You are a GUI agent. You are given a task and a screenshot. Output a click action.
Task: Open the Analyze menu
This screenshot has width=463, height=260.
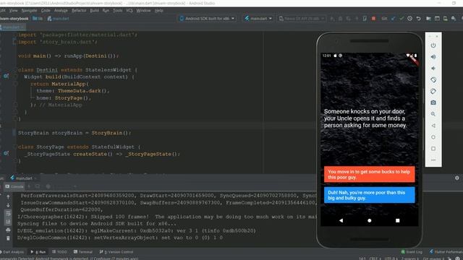pos(61,10)
